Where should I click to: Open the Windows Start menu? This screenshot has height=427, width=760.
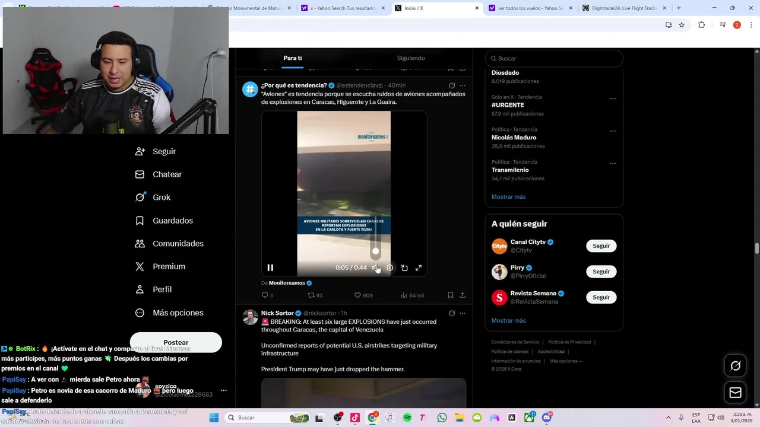click(214, 418)
